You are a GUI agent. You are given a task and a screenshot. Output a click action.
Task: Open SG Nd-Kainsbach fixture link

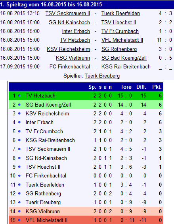[x=69, y=22]
